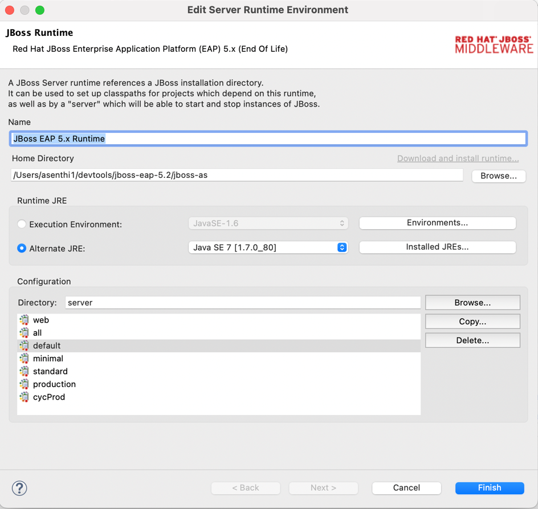Select the standard configuration row
The height and width of the screenshot is (509, 538).
pyautogui.click(x=219, y=372)
